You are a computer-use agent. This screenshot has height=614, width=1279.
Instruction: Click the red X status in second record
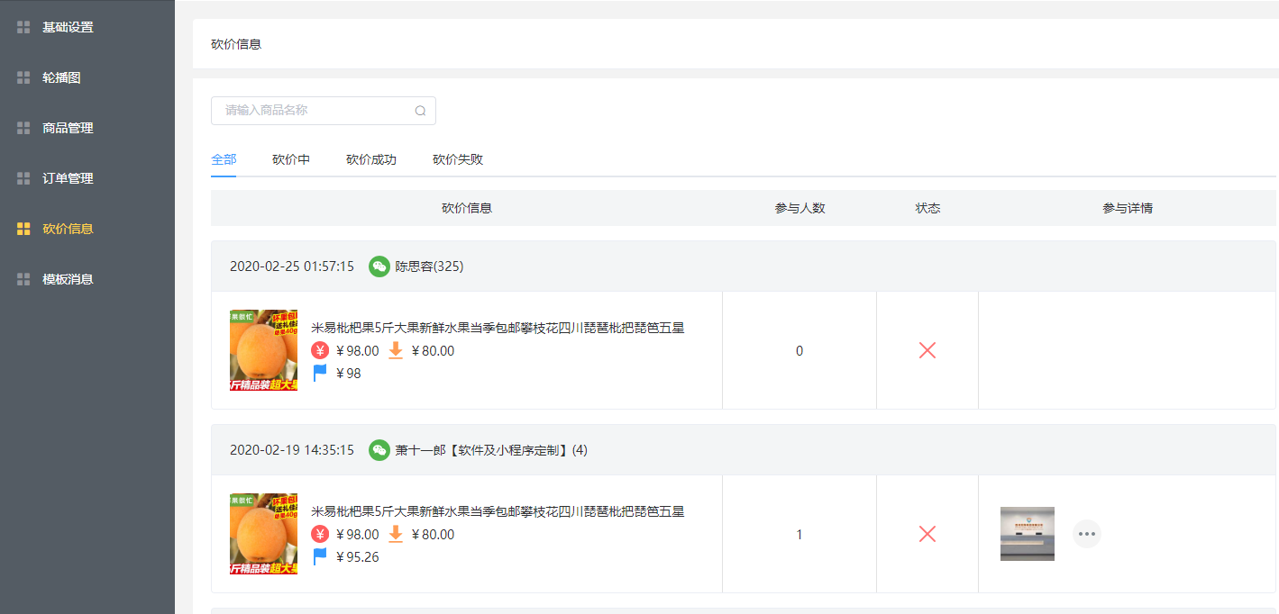(927, 535)
